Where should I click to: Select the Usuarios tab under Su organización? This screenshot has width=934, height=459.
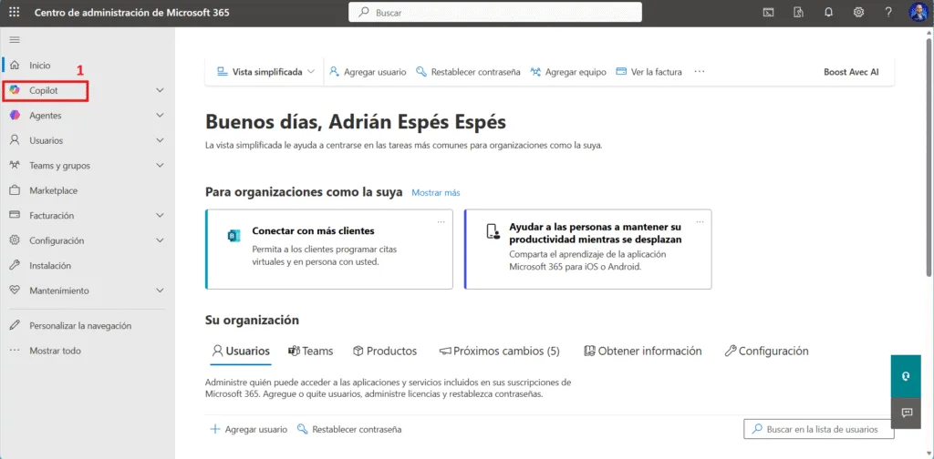(241, 352)
